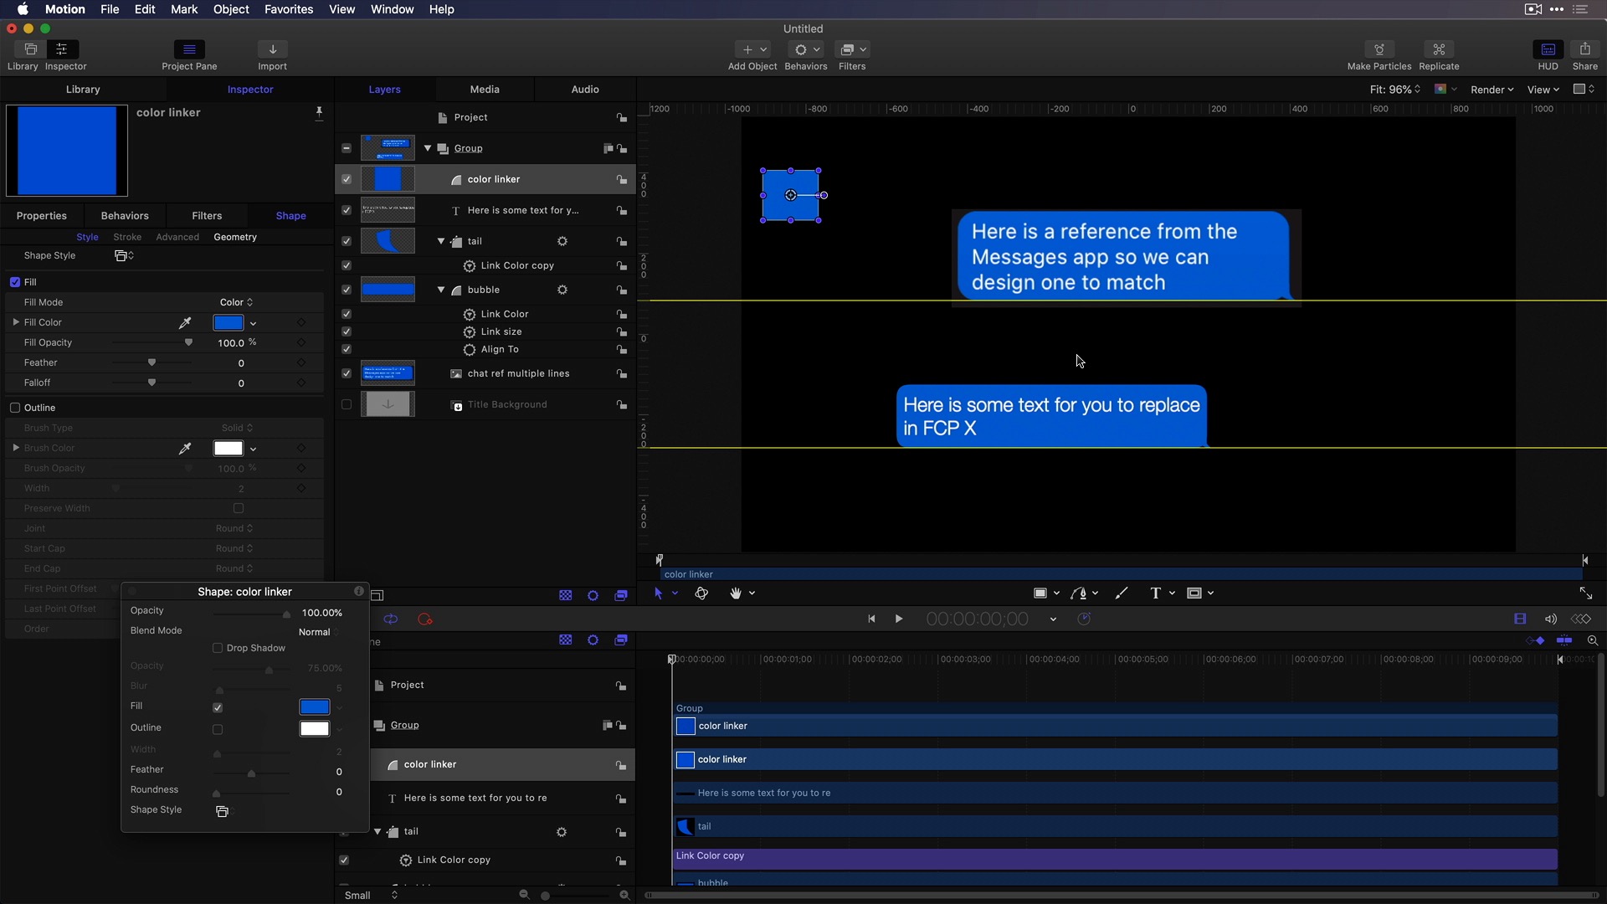This screenshot has height=904, width=1607.
Task: Click the Share toolbar icon
Action: point(1584,49)
